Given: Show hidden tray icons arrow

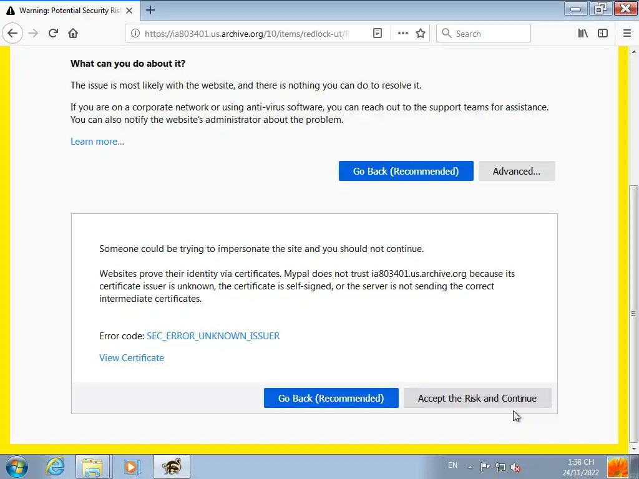Looking at the screenshot, I should click(x=470, y=467).
